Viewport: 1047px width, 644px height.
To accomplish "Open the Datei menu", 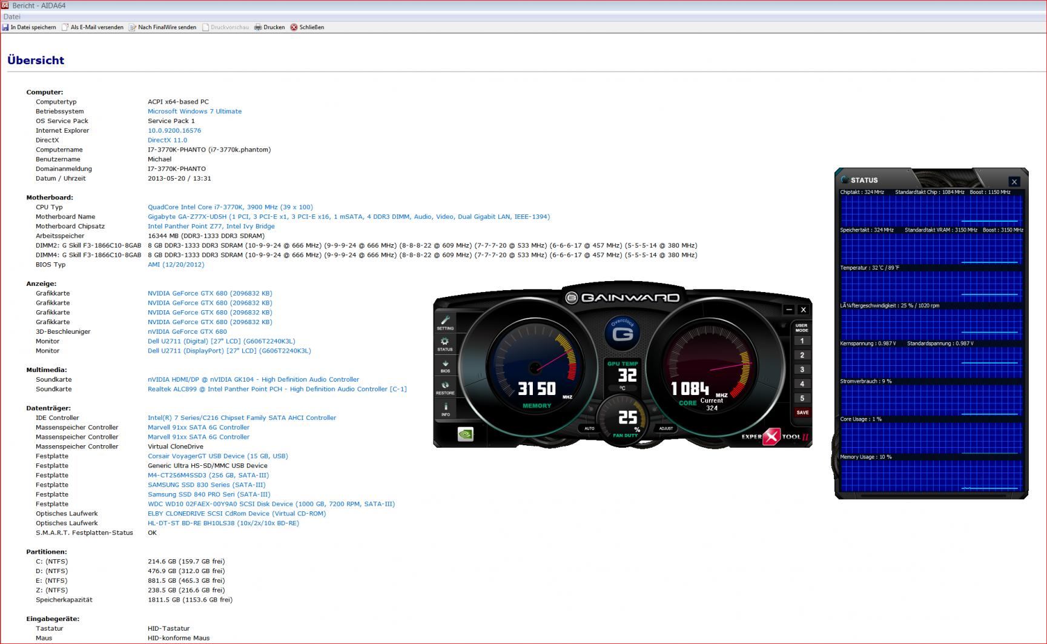I will (12, 16).
